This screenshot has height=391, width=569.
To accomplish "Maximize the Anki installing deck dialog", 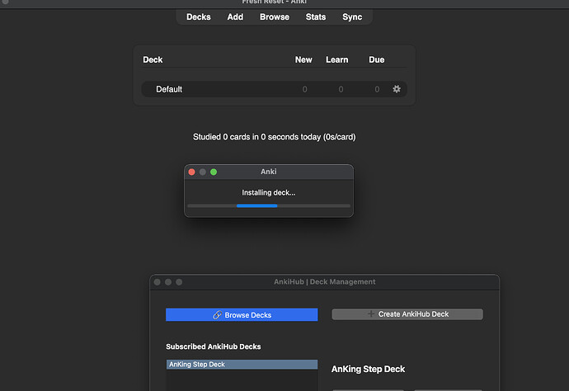I will click(x=214, y=172).
